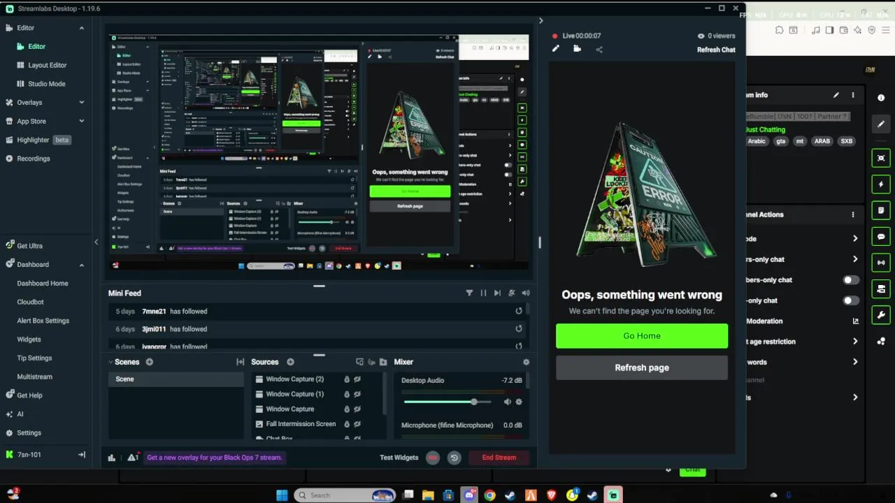Open Recordings in the sidebar
895x503 pixels.
click(x=34, y=159)
